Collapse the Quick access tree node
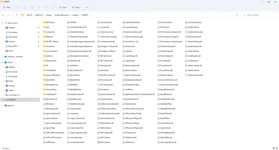The height and width of the screenshot is (150, 279). point(2,23)
